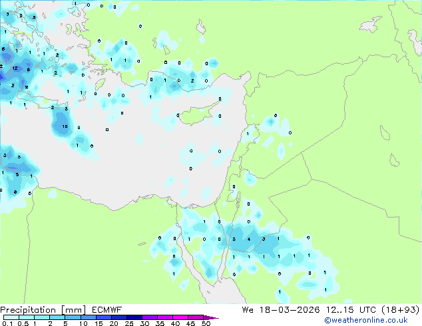Click the 40–45 mm bright magenta swatch
Image resolution: width=422 pixels, height=326 pixels.
click(180, 317)
